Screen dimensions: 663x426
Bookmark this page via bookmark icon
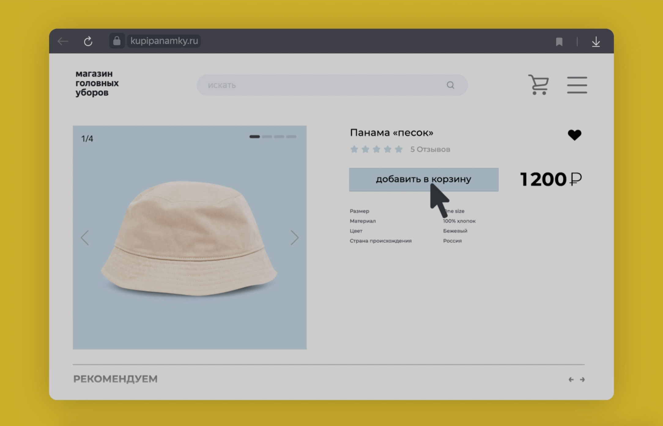[559, 42]
